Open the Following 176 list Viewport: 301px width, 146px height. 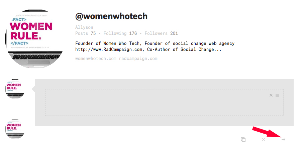(x=120, y=33)
